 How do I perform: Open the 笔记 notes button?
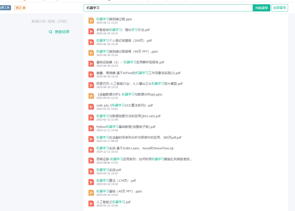[20, 8]
